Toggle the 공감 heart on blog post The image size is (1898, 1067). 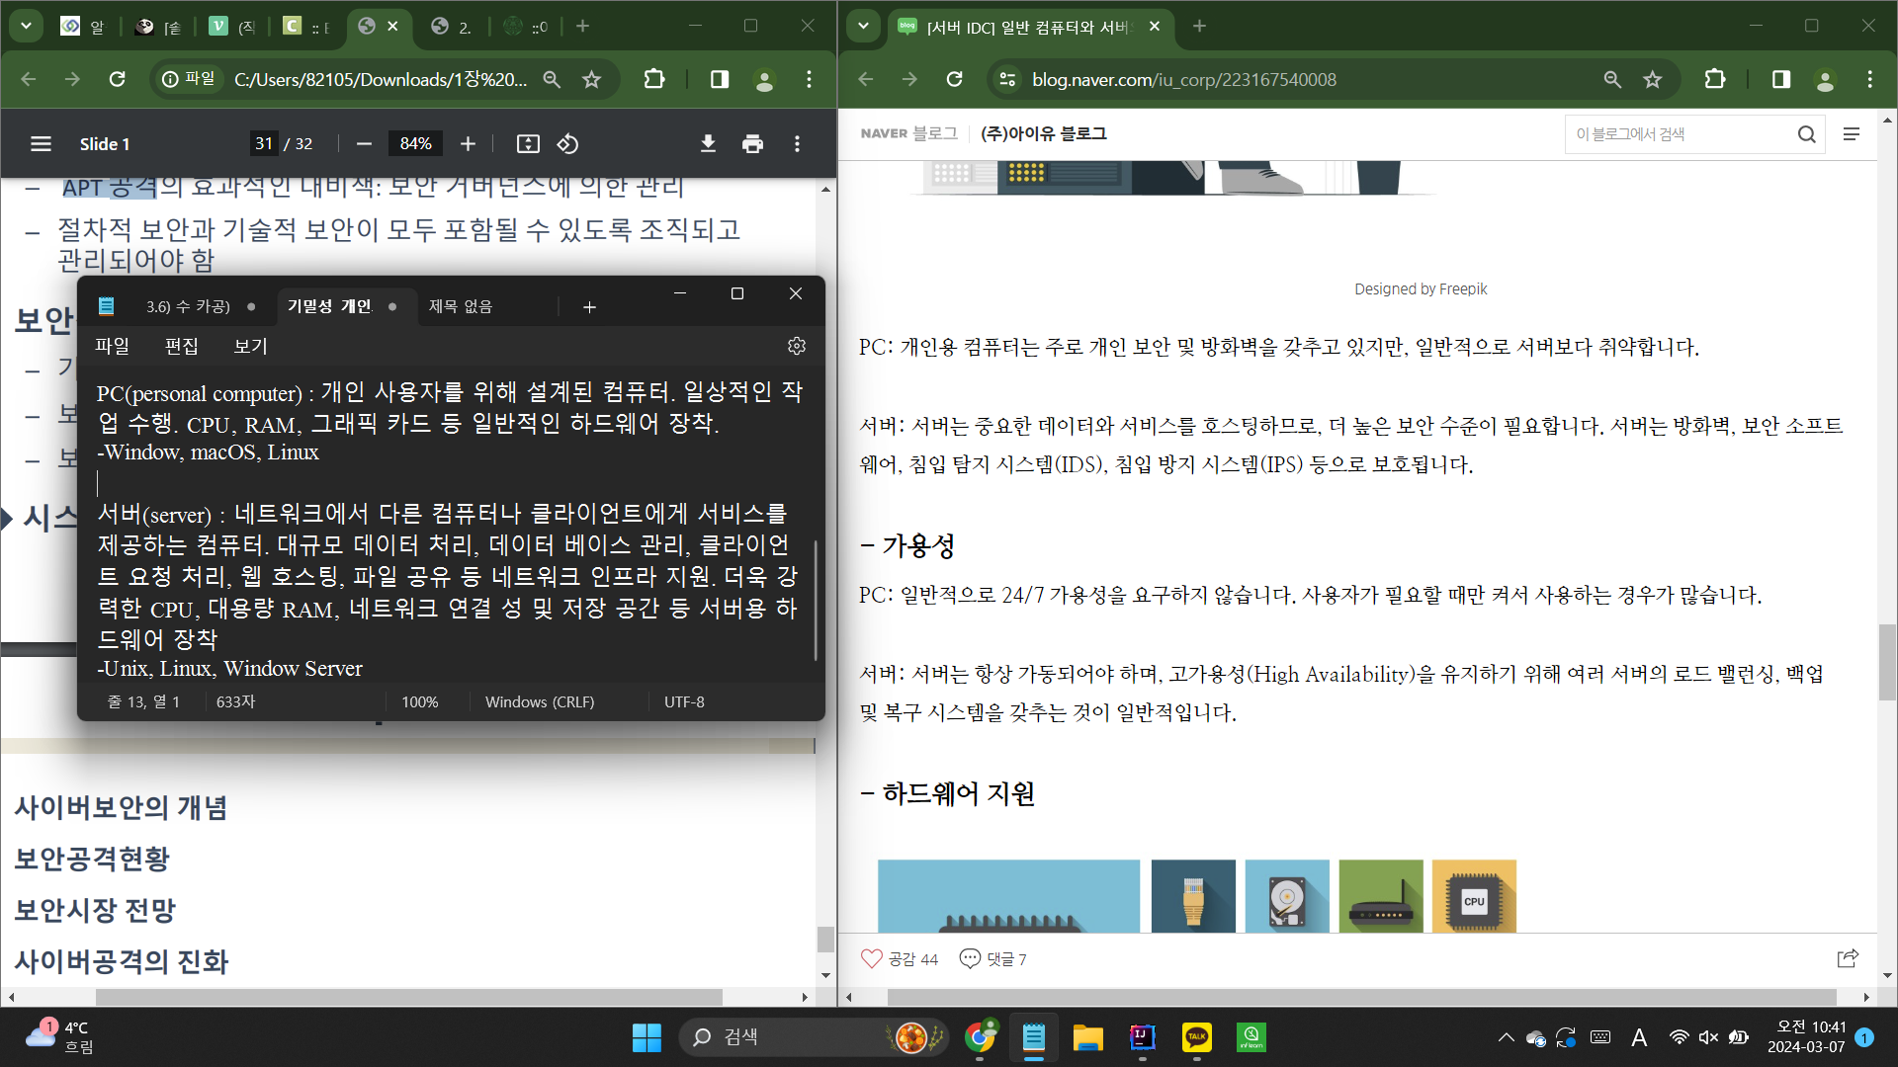(x=872, y=958)
